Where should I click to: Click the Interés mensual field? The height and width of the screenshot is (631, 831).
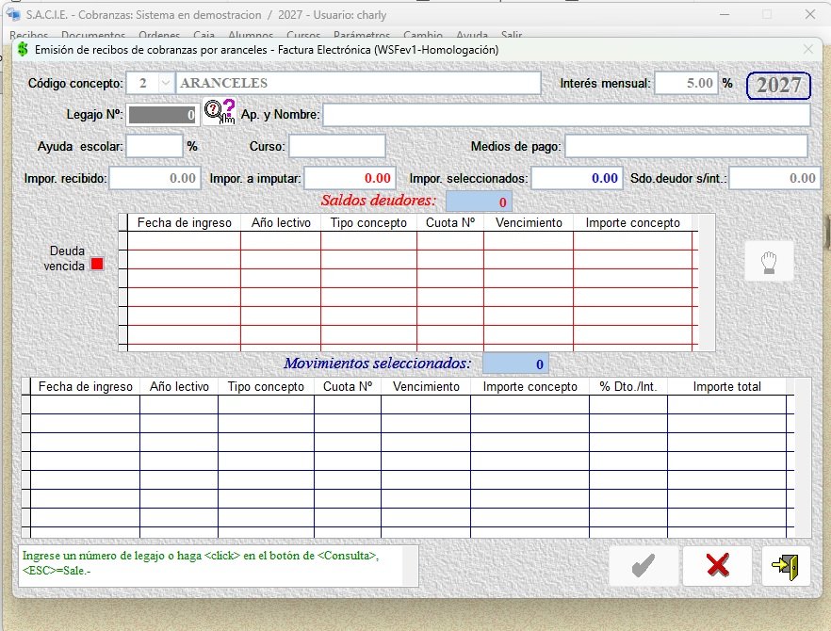pyautogui.click(x=686, y=83)
